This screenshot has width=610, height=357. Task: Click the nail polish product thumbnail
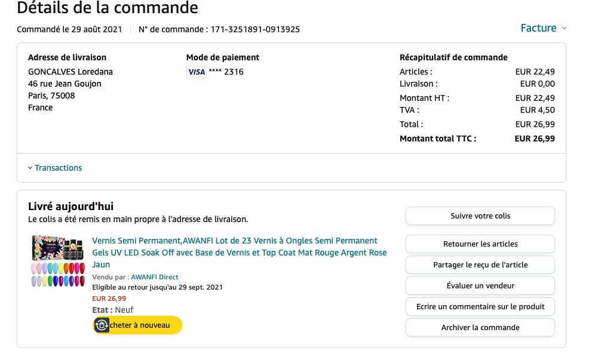coord(57,261)
